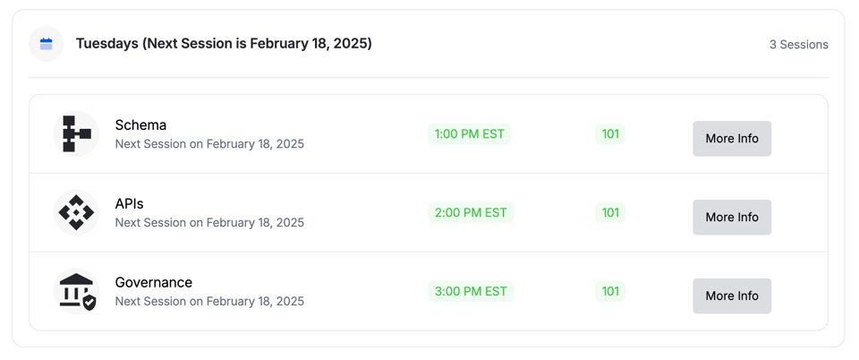
Task: Open More Info for APIs session
Action: [731, 218]
